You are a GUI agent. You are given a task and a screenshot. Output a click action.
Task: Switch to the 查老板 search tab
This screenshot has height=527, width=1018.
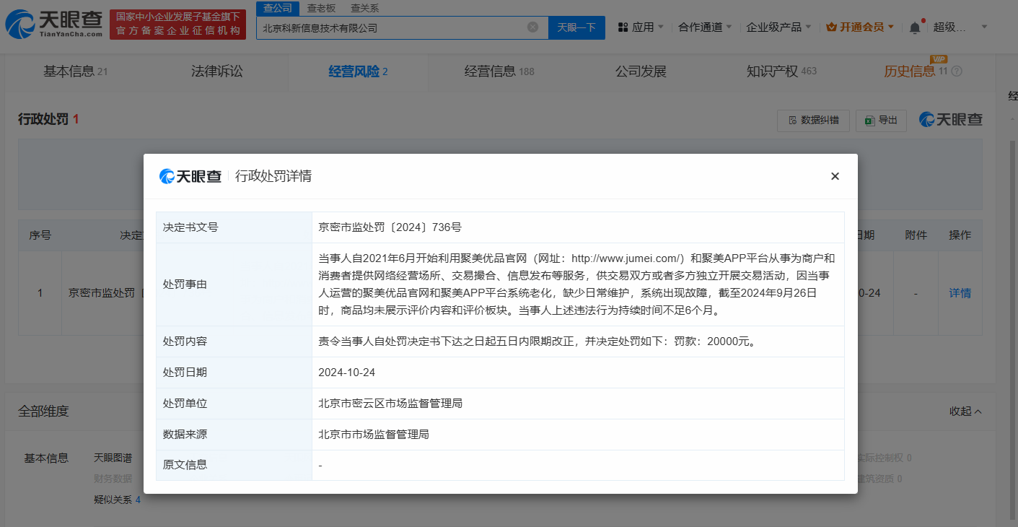(x=321, y=9)
